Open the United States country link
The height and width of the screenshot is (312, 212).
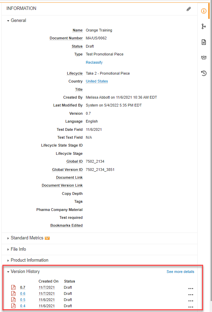(x=97, y=82)
